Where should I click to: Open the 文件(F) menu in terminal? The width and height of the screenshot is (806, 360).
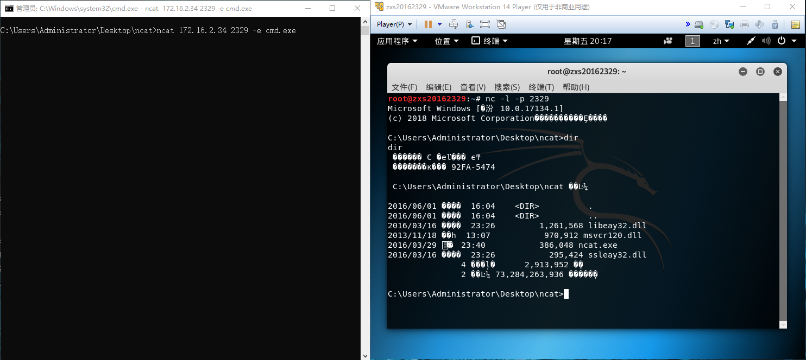tap(405, 87)
